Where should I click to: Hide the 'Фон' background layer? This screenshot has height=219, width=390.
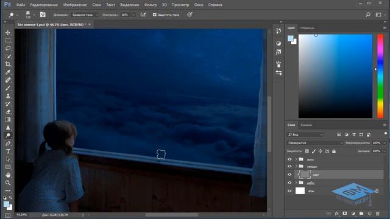coord(289,191)
